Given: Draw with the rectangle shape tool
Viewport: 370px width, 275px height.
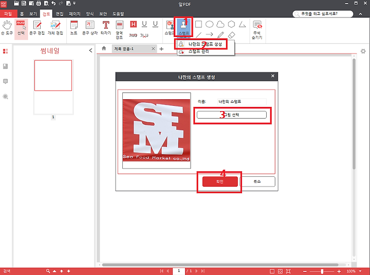Looking at the screenshot, I should coord(199,24).
